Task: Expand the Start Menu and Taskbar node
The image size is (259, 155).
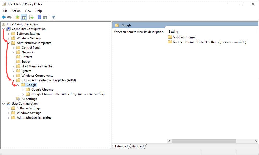Action: tap(13, 67)
